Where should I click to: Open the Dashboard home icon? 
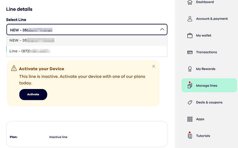190,2
